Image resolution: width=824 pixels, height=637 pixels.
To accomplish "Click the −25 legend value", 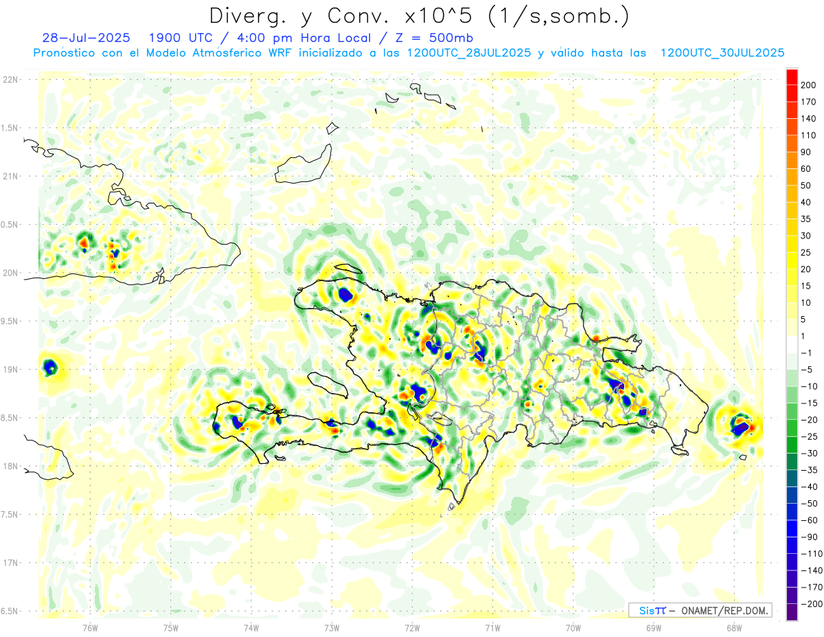I will pyautogui.click(x=809, y=437).
